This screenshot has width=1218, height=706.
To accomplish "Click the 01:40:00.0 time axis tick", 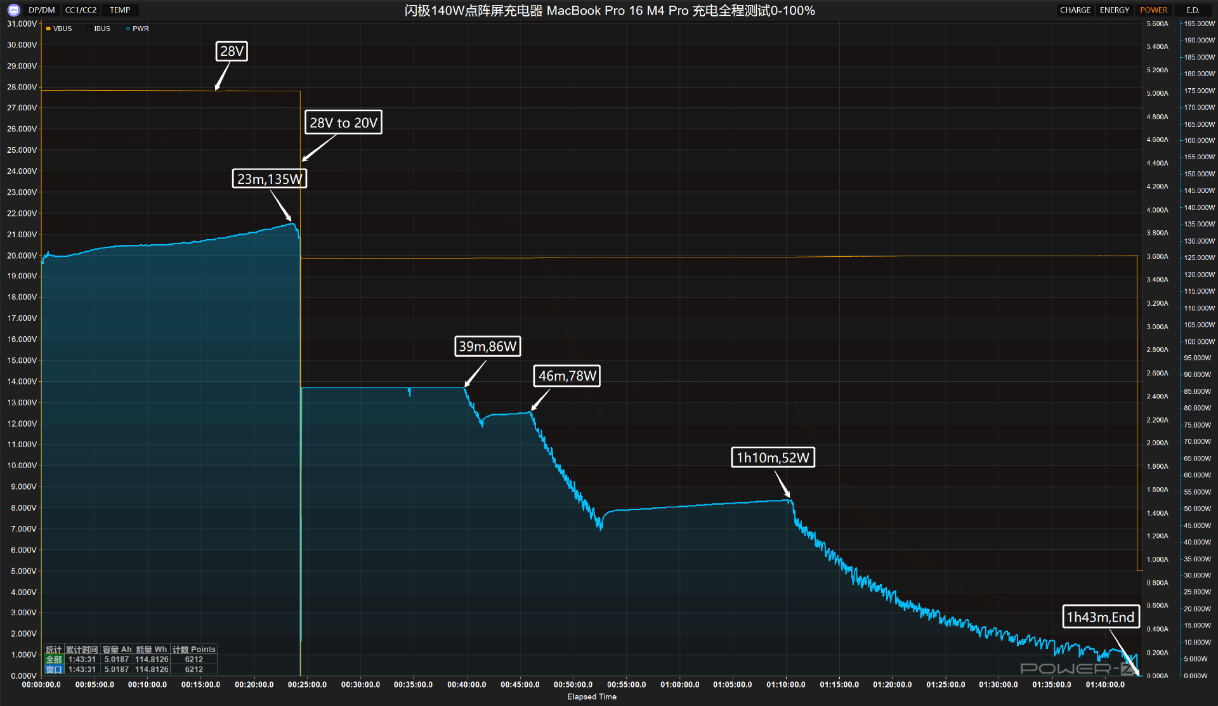I will [x=1105, y=684].
